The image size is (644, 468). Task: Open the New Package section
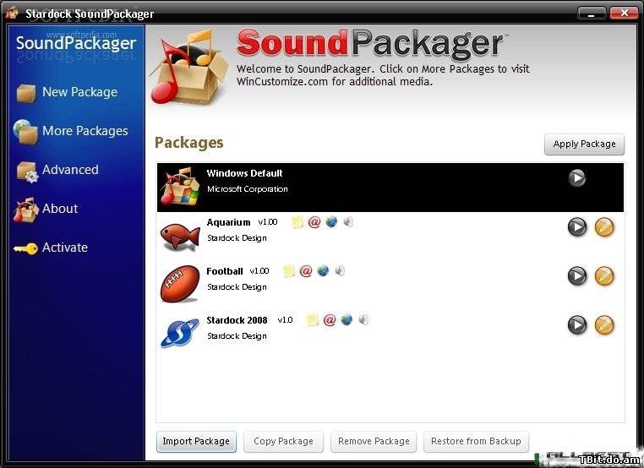79,92
